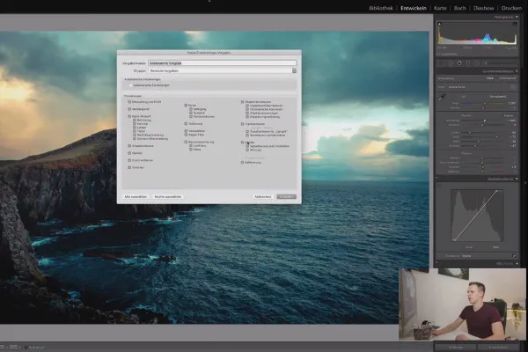Click the Vorherige button
Image resolution: width=528 pixels, height=352 pixels.
456,347
